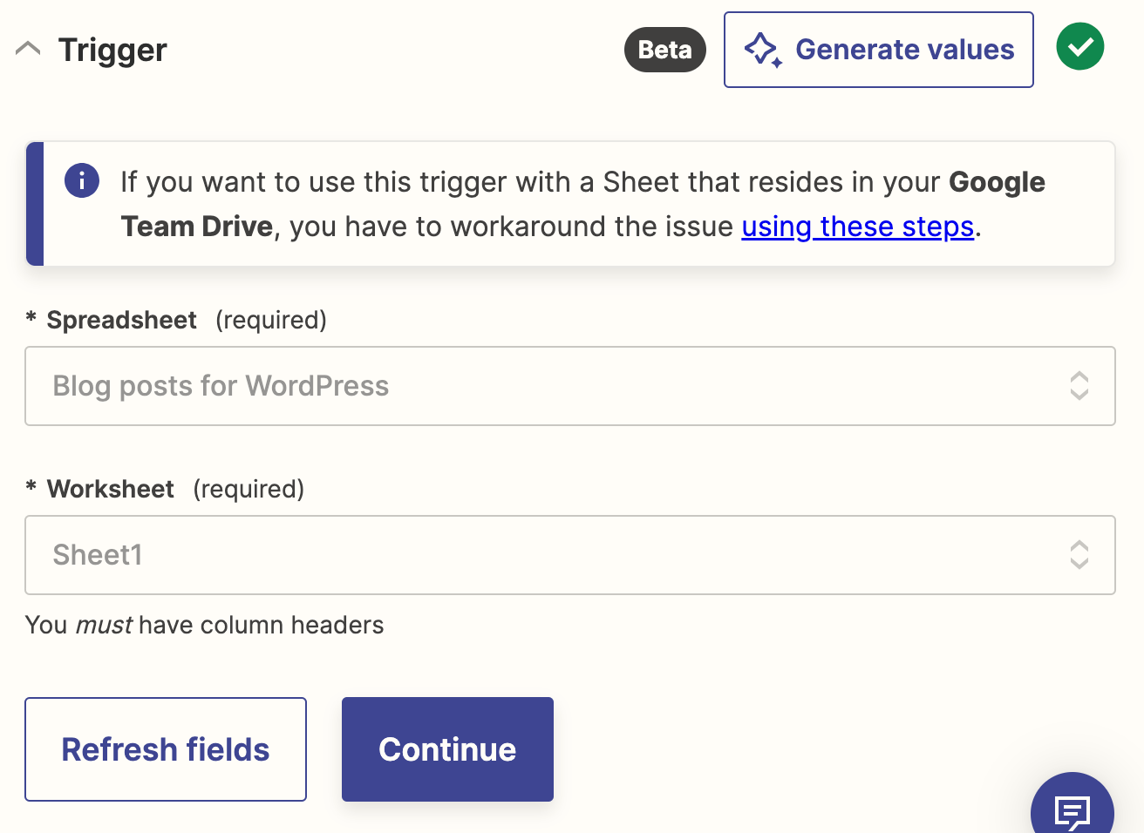Click the Trigger section heading
The height and width of the screenshot is (833, 1144).
tap(112, 50)
